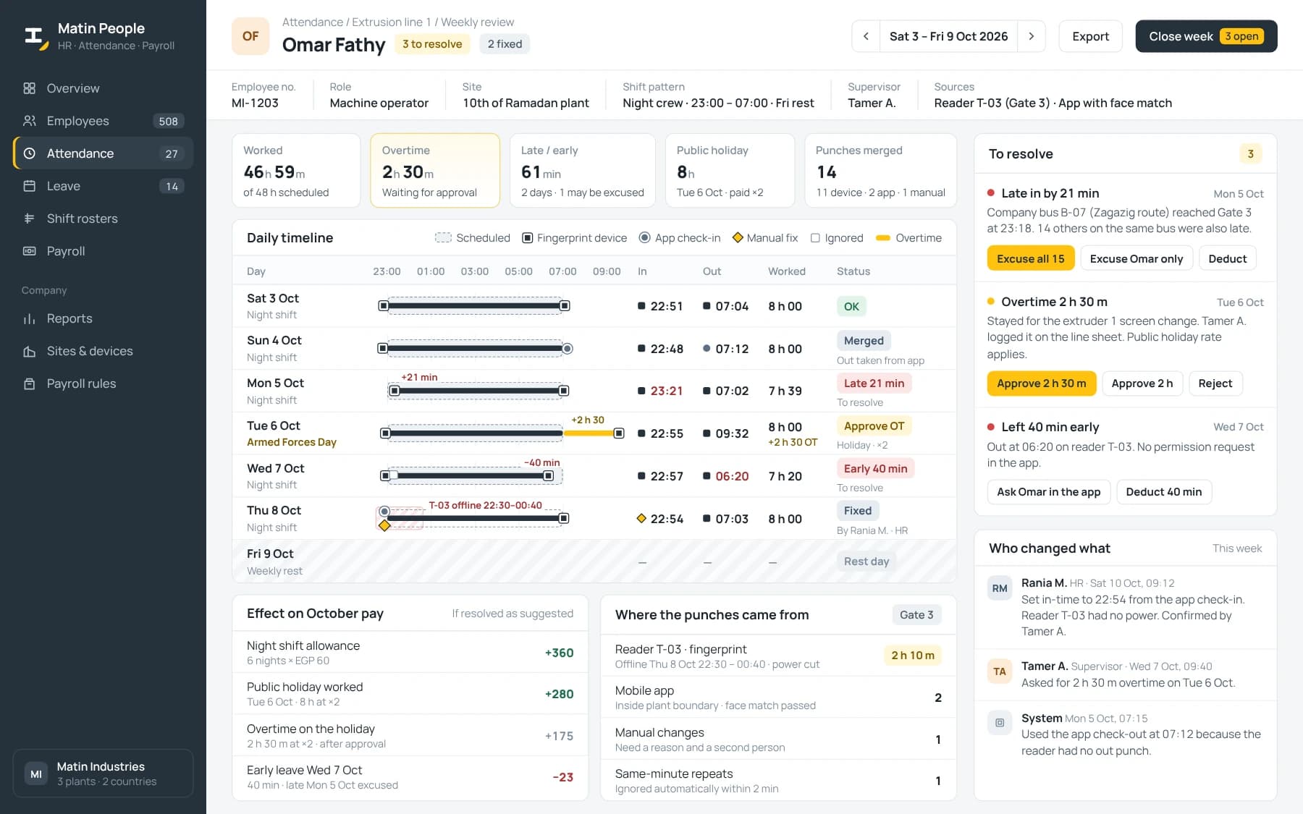Image resolution: width=1303 pixels, height=814 pixels.
Task: Click the System entry icon
Action: tap(1000, 722)
